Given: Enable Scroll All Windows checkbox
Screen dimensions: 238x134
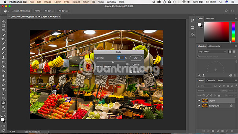Looking at the screenshot, I should [x=13, y=11].
